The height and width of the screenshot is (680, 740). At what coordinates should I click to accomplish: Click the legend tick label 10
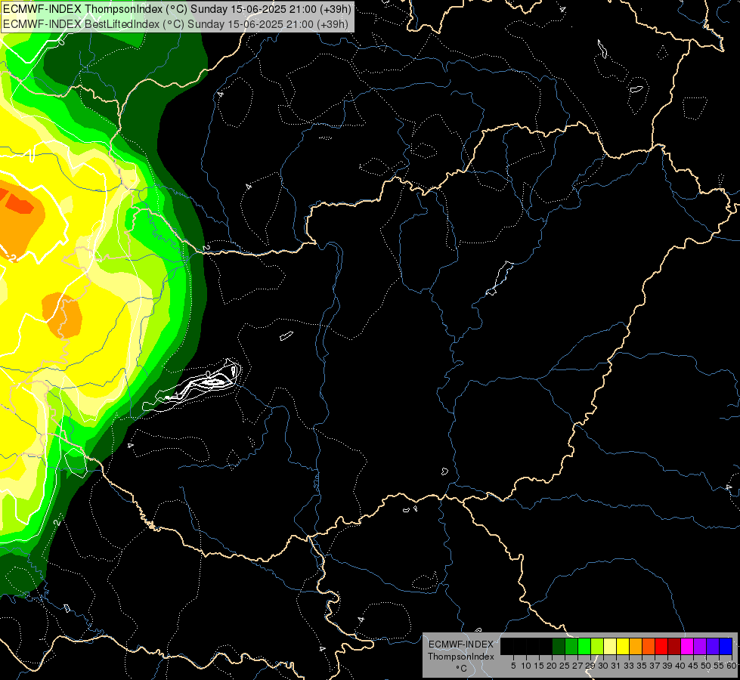point(526,666)
